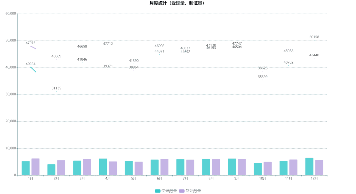Click the data label 41390
356x194 pixels.
pos(134,61)
